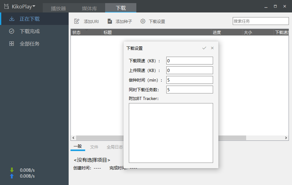
Task: Select the 一般 info tab
Action: [78, 146]
